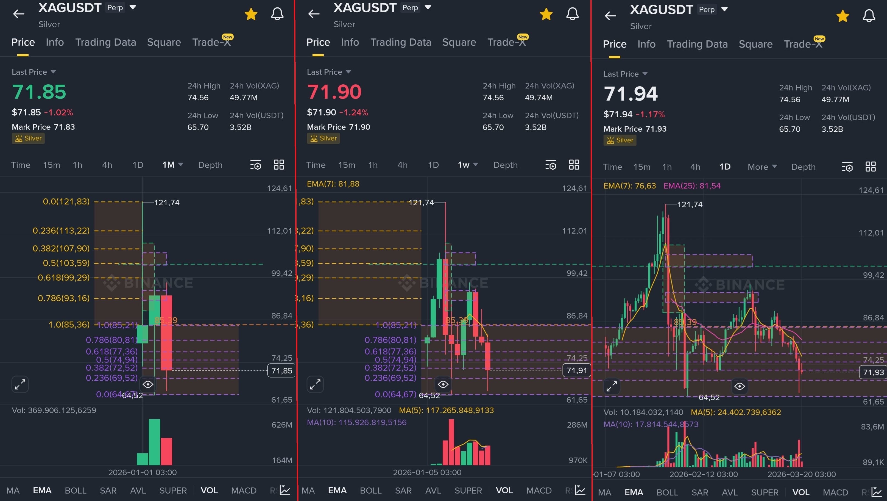Open chart settings with the candle-gear icon
The height and width of the screenshot is (501, 887).
[255, 165]
